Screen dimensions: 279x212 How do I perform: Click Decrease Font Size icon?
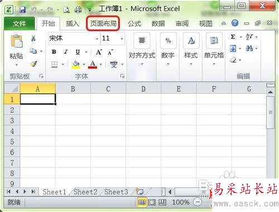pyautogui.click(x=110, y=52)
